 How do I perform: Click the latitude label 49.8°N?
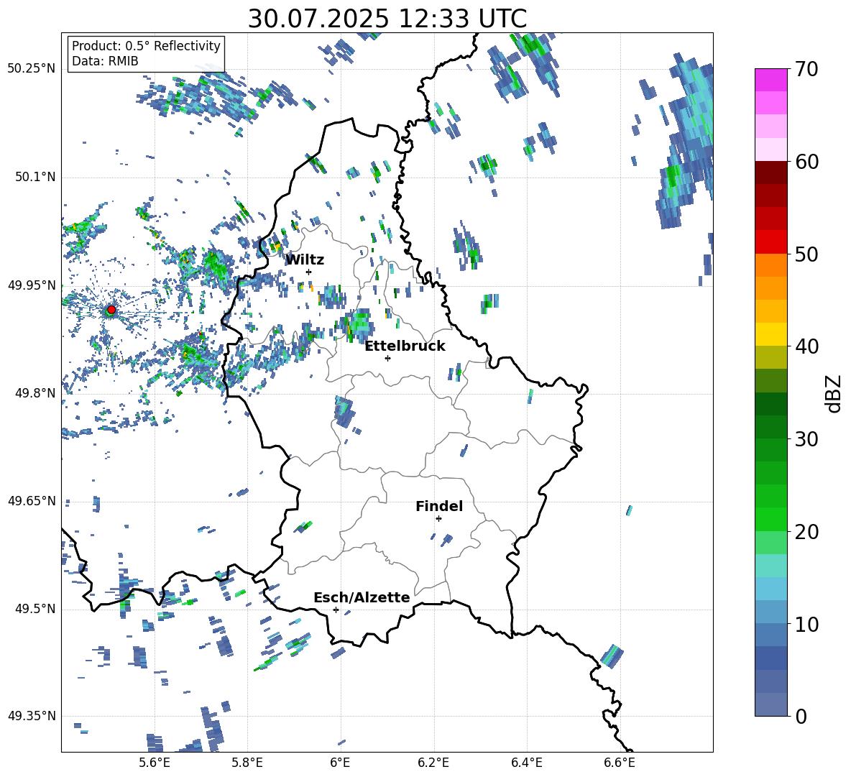(35, 393)
